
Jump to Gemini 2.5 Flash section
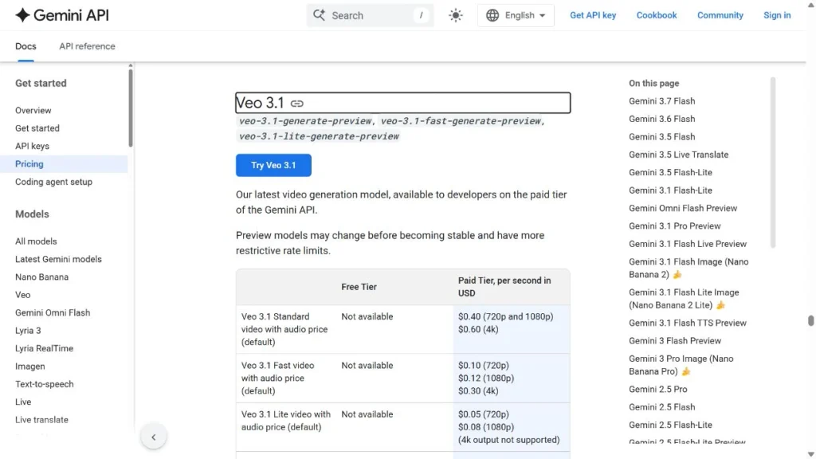[661, 407]
